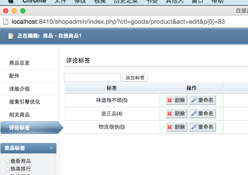
Task: Click the 添加标签 button
Action: (x=135, y=78)
